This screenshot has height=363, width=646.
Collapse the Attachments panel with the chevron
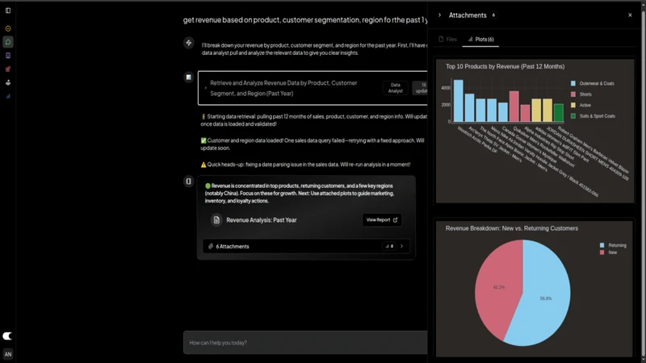[439, 15]
